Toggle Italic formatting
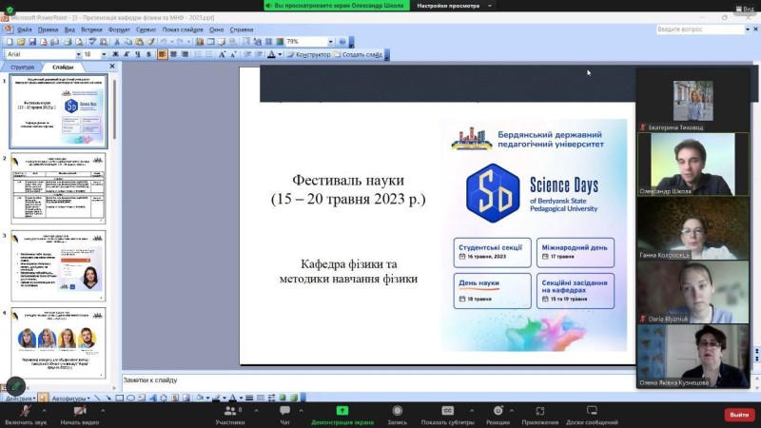 point(127,54)
